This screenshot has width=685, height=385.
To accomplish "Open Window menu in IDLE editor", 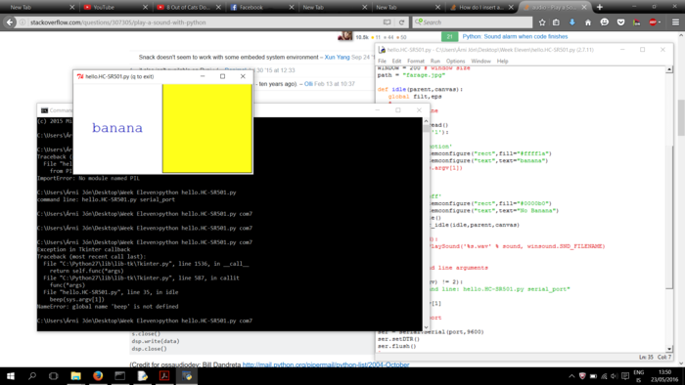I will pyautogui.click(x=481, y=61).
